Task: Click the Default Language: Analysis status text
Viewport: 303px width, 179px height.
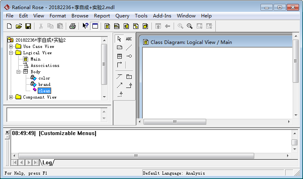Action: tap(174, 173)
